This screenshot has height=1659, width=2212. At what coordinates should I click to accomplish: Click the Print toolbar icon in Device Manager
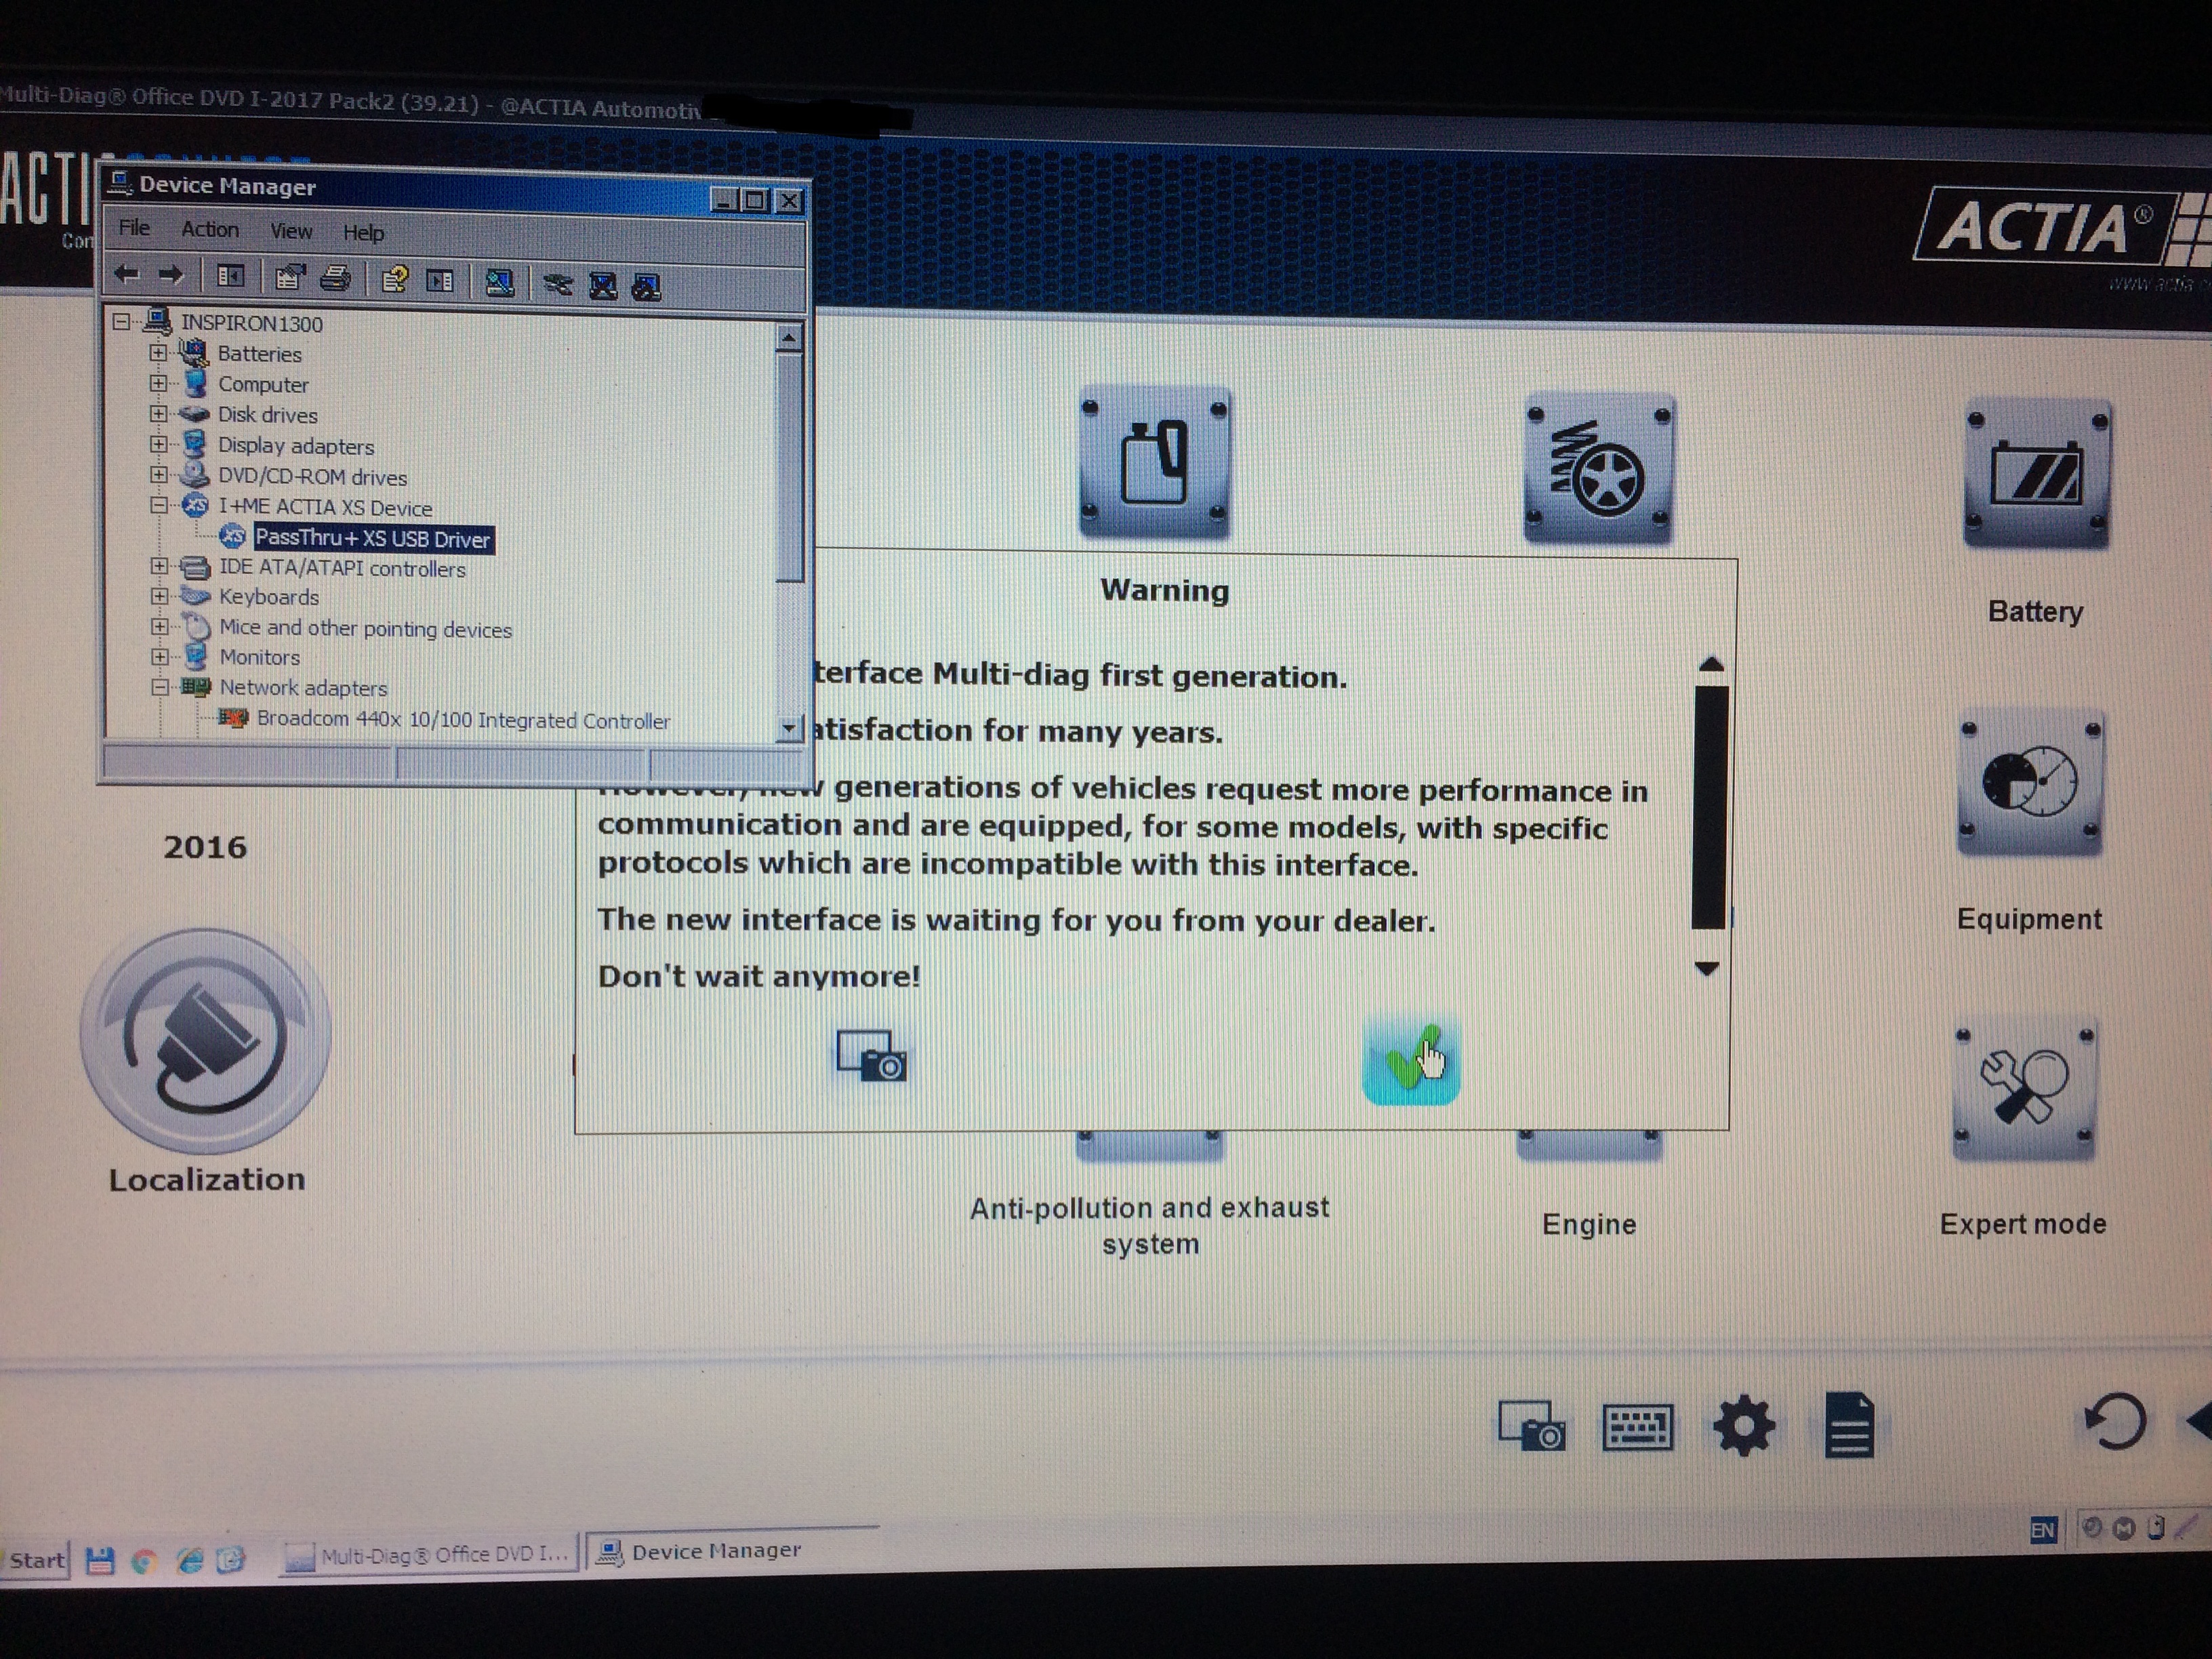pos(335,279)
